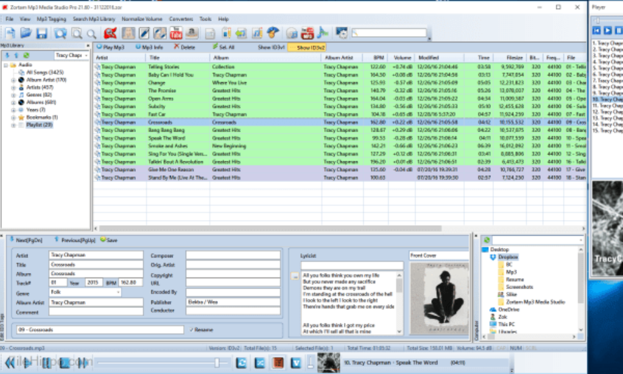Screen dimensions: 623x374
Task: Click the Previous[PgUp] button
Action: pyautogui.click(x=75, y=240)
